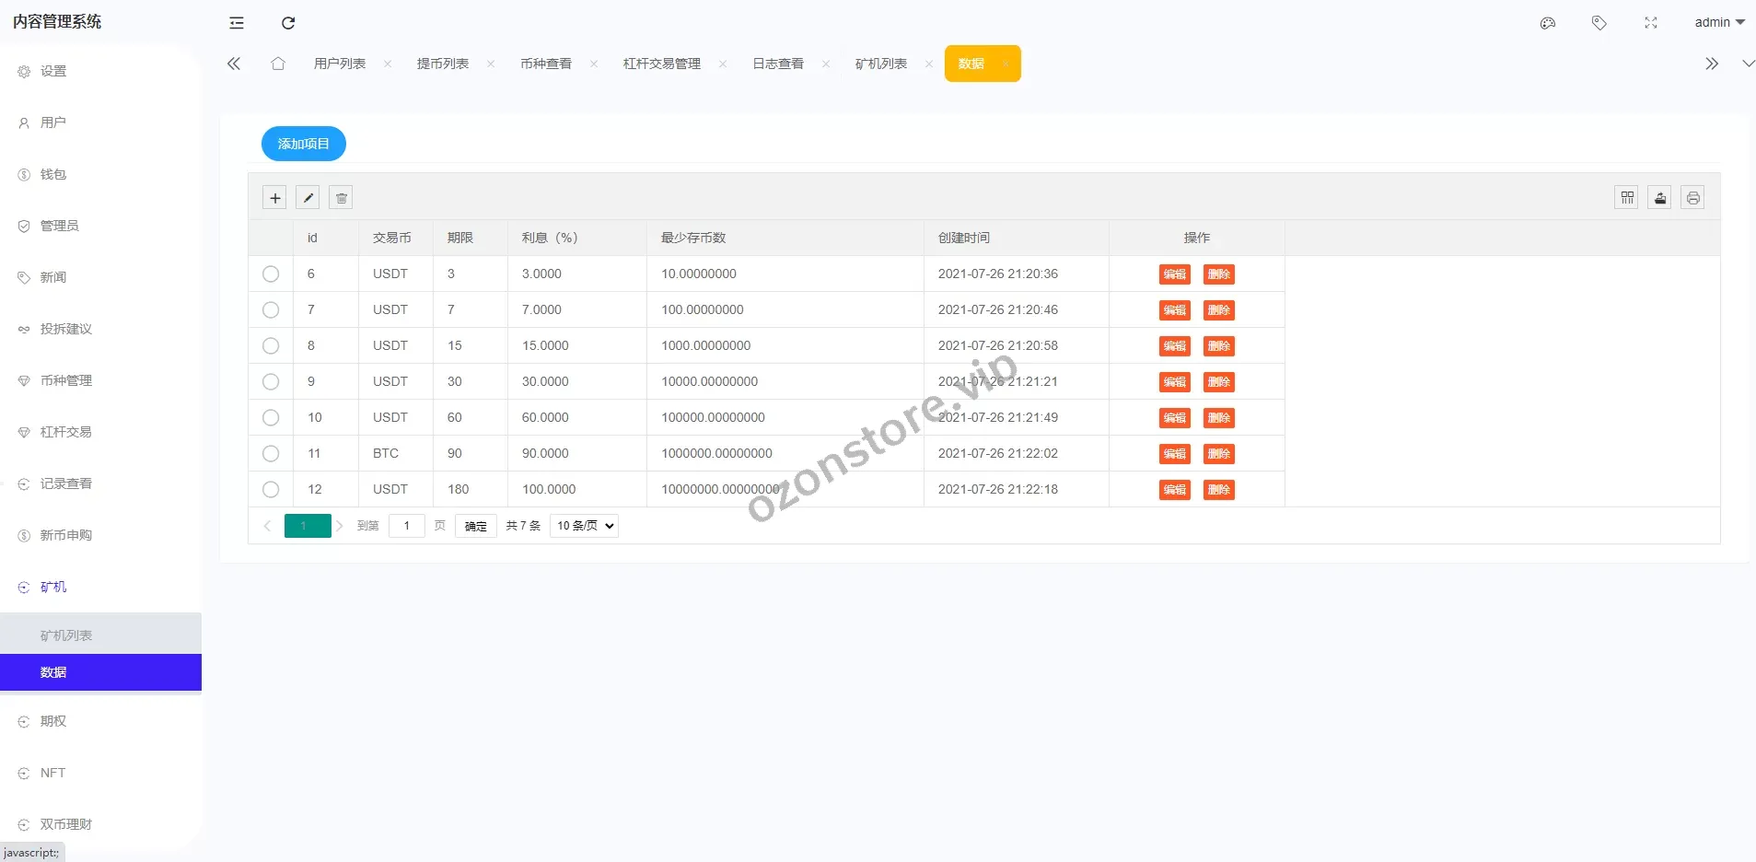Open 矿机列表 in the sidebar submenu
Screen dimensions: 1756x862
tap(66, 635)
